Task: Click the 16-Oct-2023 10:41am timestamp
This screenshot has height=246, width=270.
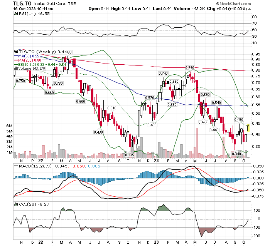Action: coord(33,8)
